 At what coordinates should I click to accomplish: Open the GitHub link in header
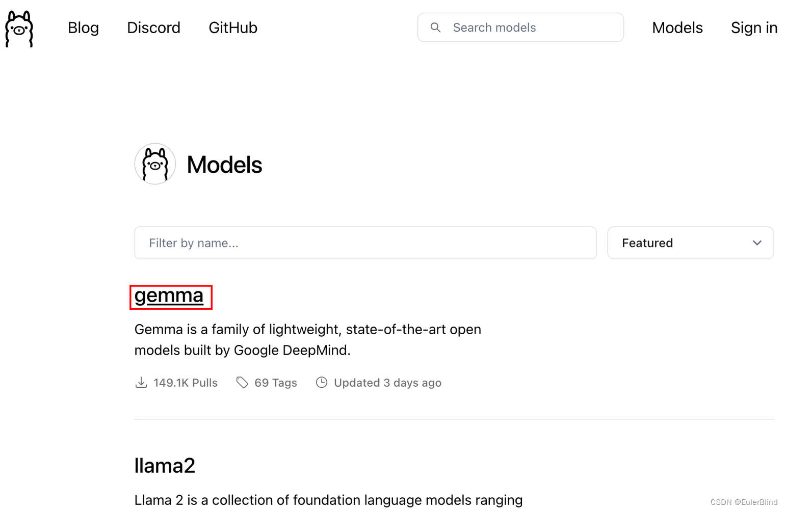point(233,28)
